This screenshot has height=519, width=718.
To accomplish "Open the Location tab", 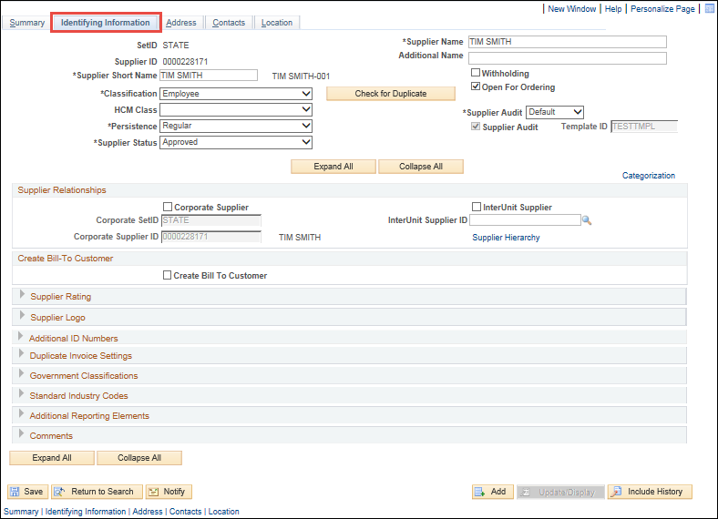I will pos(277,23).
